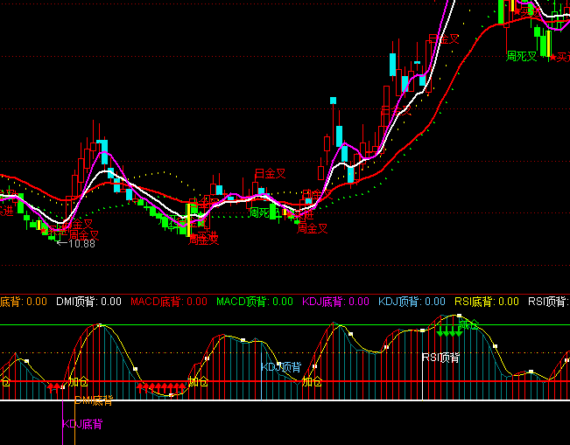
Task: Click the white RSI顶背 annotation
Action: pos(440,358)
